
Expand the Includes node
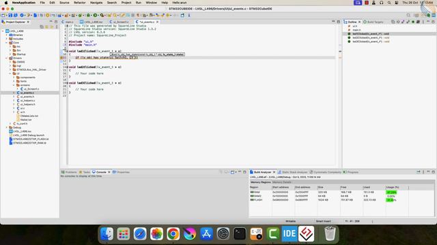click(7, 39)
